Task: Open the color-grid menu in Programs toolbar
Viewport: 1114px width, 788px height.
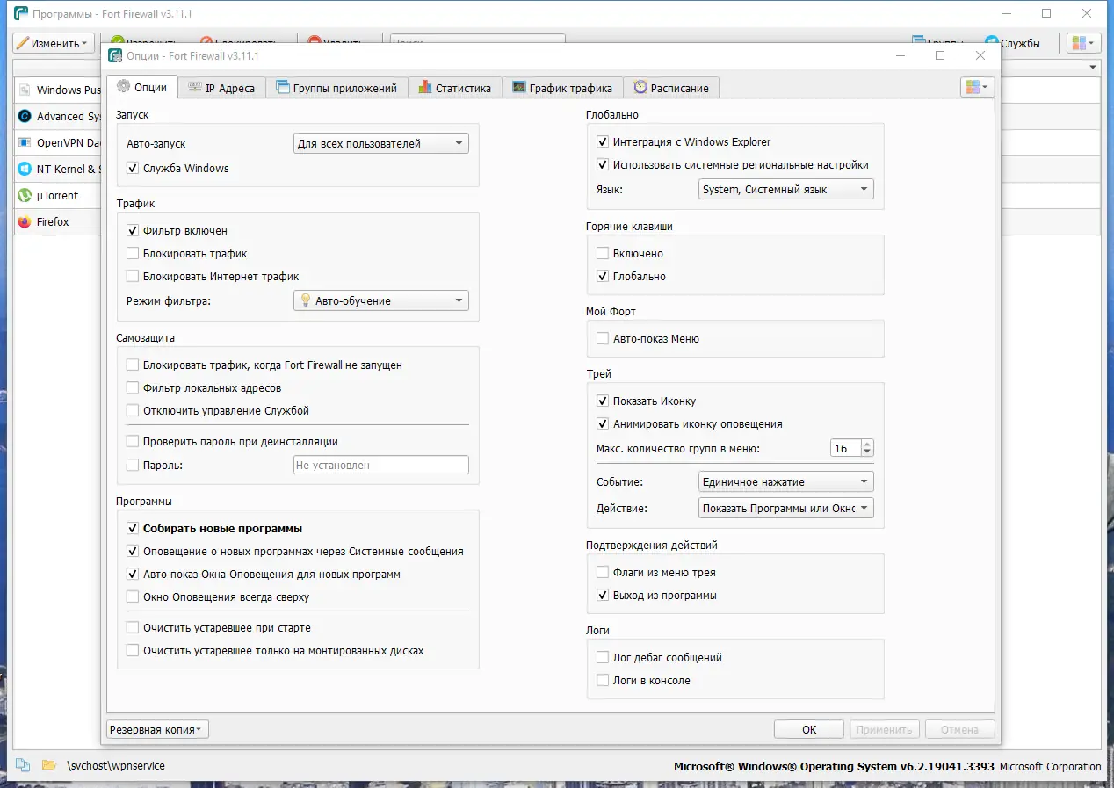Action: [x=1083, y=43]
